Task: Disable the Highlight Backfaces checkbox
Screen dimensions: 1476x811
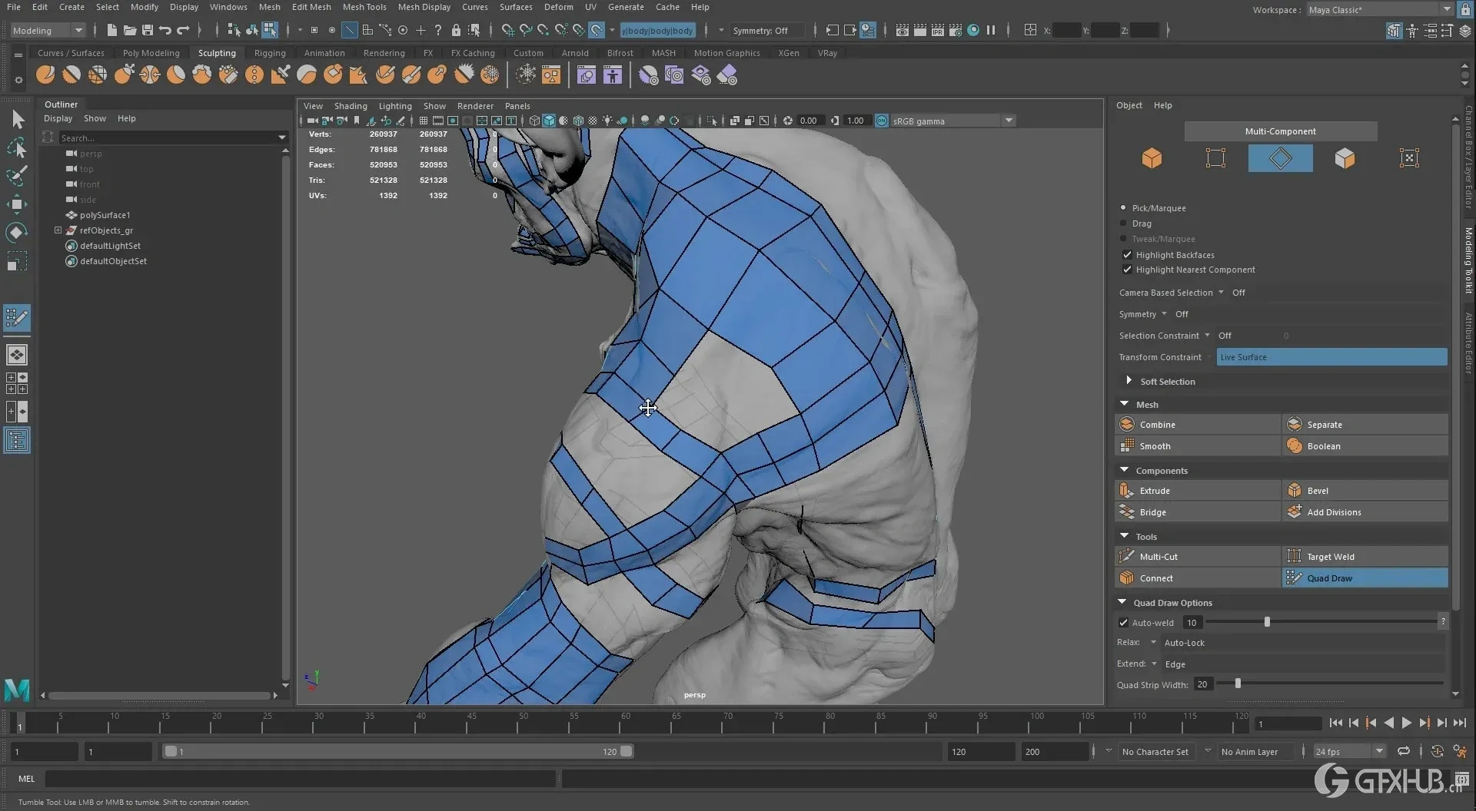Action: point(1128,254)
